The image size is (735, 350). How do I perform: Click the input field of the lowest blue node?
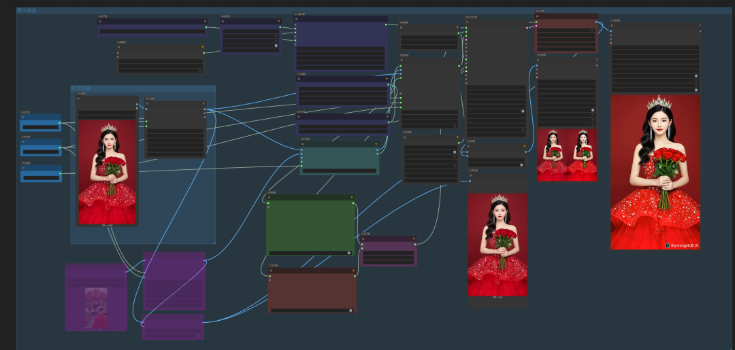tap(41, 178)
